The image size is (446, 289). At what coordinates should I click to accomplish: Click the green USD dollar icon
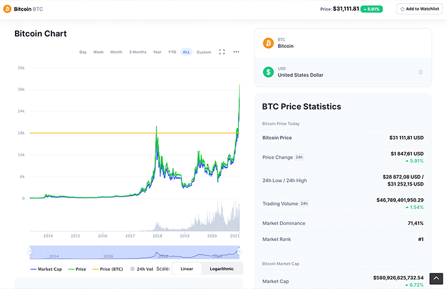[268, 72]
